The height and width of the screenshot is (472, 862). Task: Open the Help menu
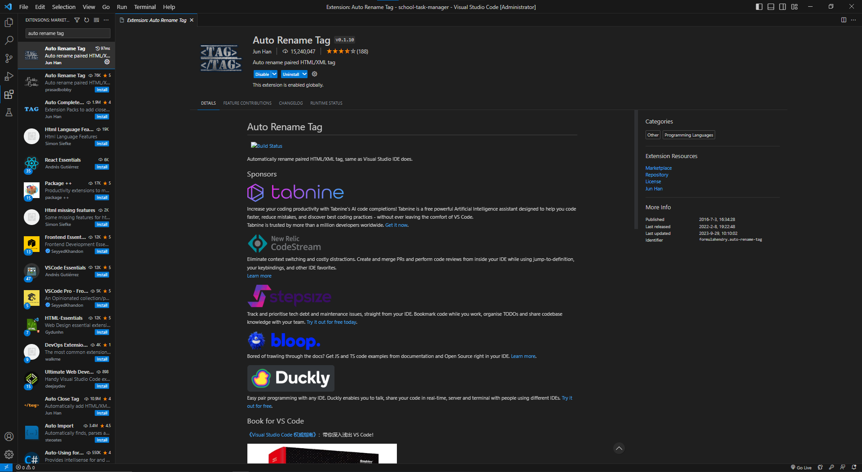pyautogui.click(x=169, y=7)
